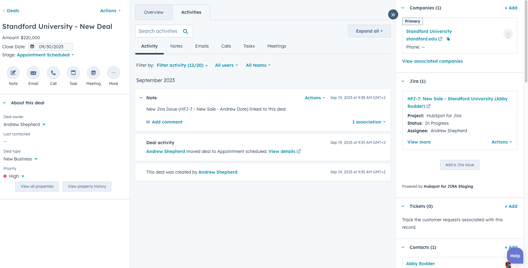Screen dimensions: 528x268
Task: Open the Priority High dropdown
Action: 14,176
